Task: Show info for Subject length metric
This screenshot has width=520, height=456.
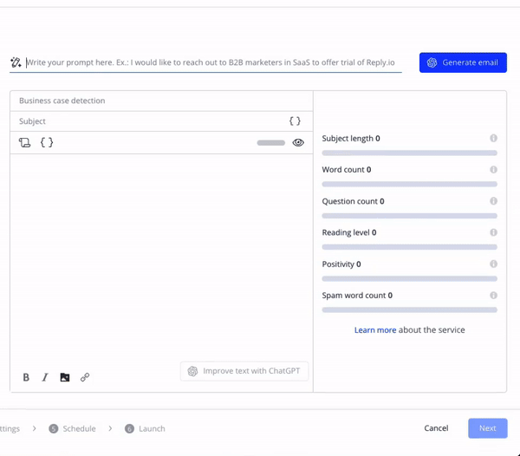Action: tap(493, 139)
